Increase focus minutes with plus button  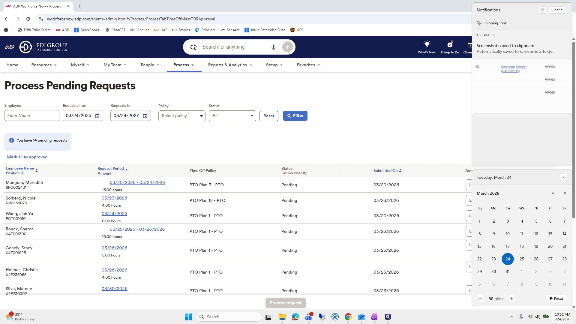pyautogui.click(x=512, y=298)
